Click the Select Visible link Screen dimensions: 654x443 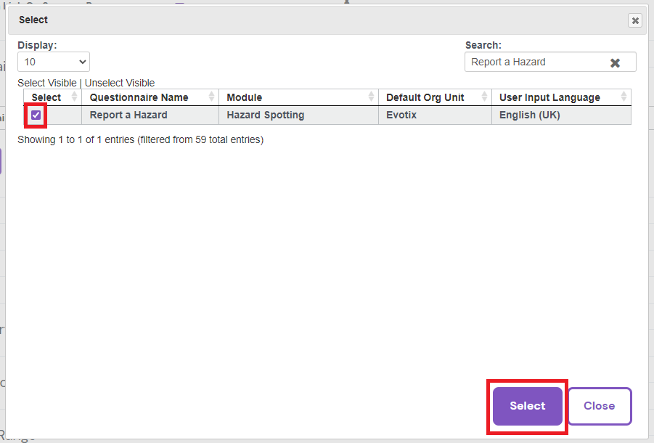pos(46,83)
